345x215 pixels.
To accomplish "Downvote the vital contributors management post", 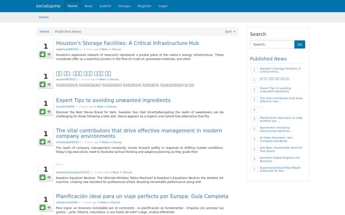I will pyautogui.click(x=49, y=142).
